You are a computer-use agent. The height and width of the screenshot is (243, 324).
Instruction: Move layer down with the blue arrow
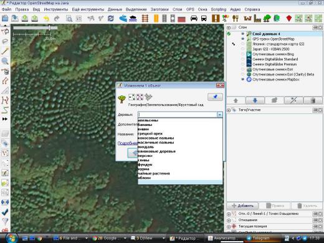255,100
